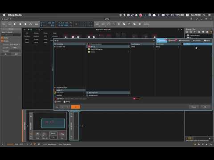
Task: Click the File button in the toolbar
Action: coord(4,24)
